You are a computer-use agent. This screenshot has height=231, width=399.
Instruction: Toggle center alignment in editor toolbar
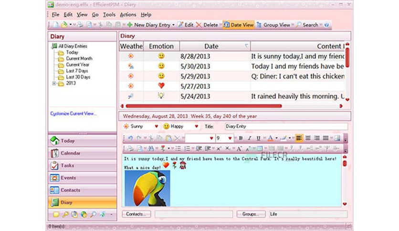click(x=308, y=138)
